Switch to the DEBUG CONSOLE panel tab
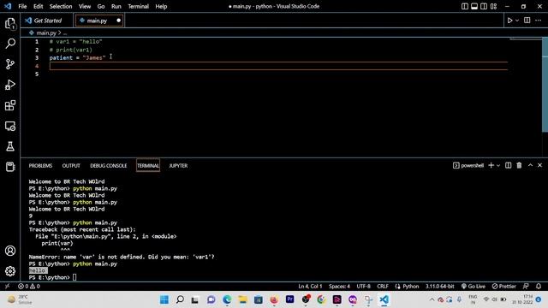548x308 pixels. [109, 165]
